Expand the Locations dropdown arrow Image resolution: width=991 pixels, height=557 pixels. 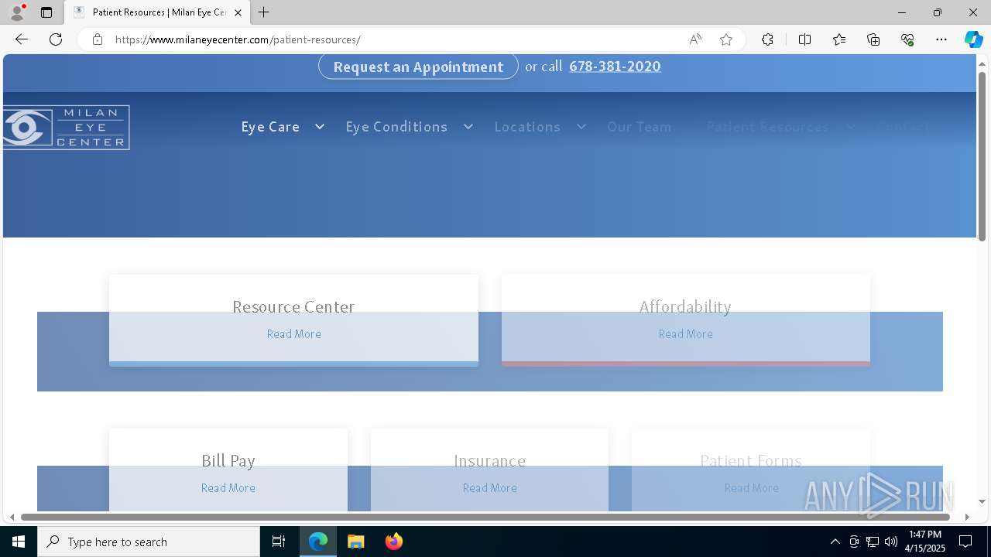click(x=581, y=127)
